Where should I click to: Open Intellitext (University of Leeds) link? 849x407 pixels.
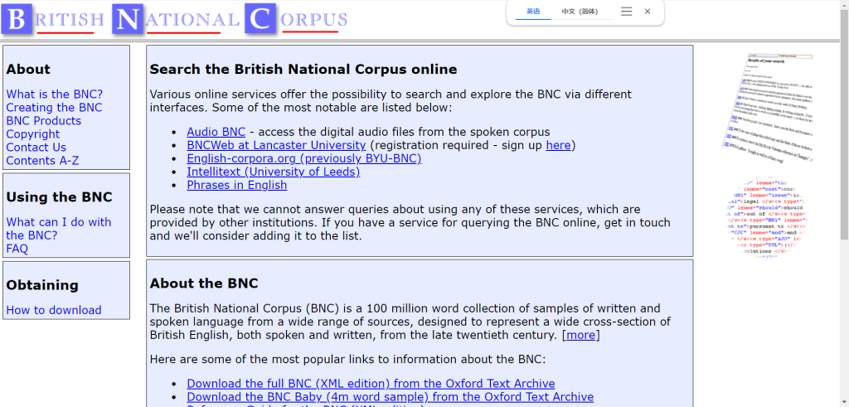(x=274, y=172)
